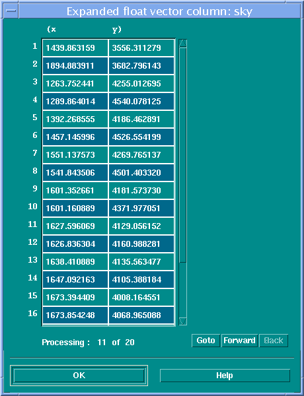Viewport: 304px width, 396px height.
Task: Open the Help button
Action: 225,376
